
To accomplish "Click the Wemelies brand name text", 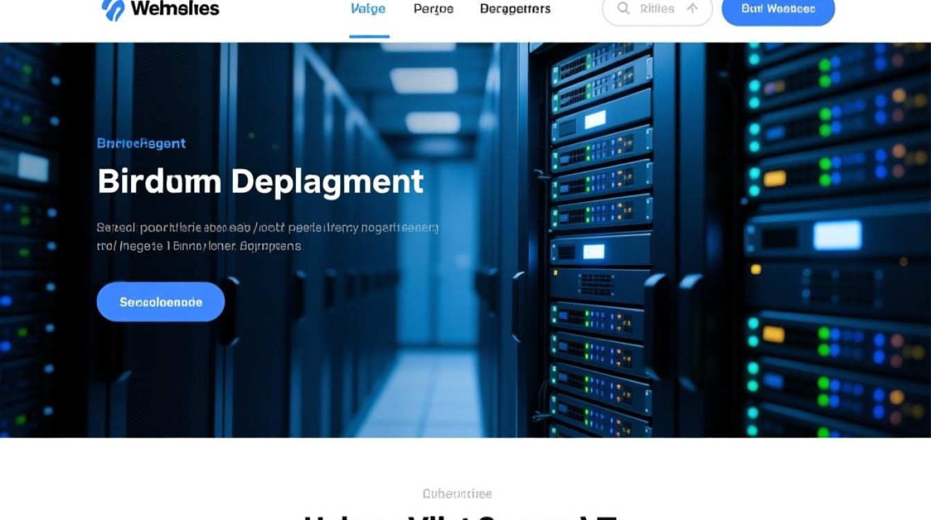I will pyautogui.click(x=175, y=9).
